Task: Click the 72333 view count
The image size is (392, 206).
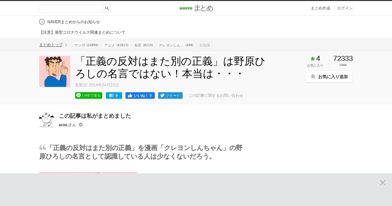Action: point(343,59)
